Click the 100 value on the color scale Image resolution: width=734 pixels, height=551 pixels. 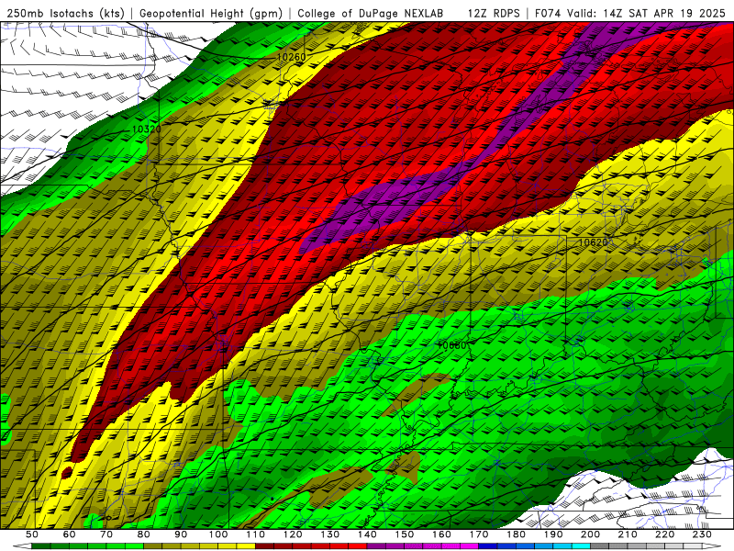pos(218,534)
